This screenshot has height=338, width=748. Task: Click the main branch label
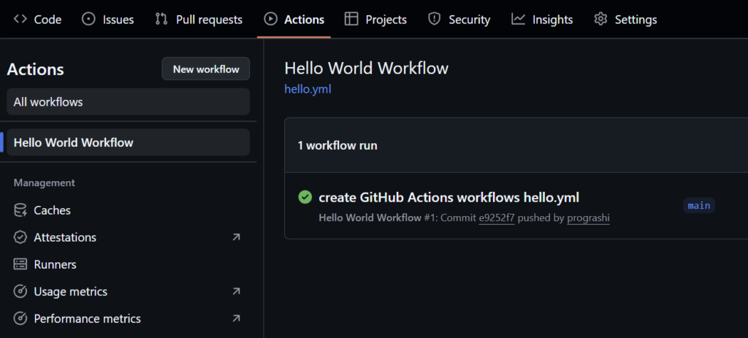click(x=698, y=206)
